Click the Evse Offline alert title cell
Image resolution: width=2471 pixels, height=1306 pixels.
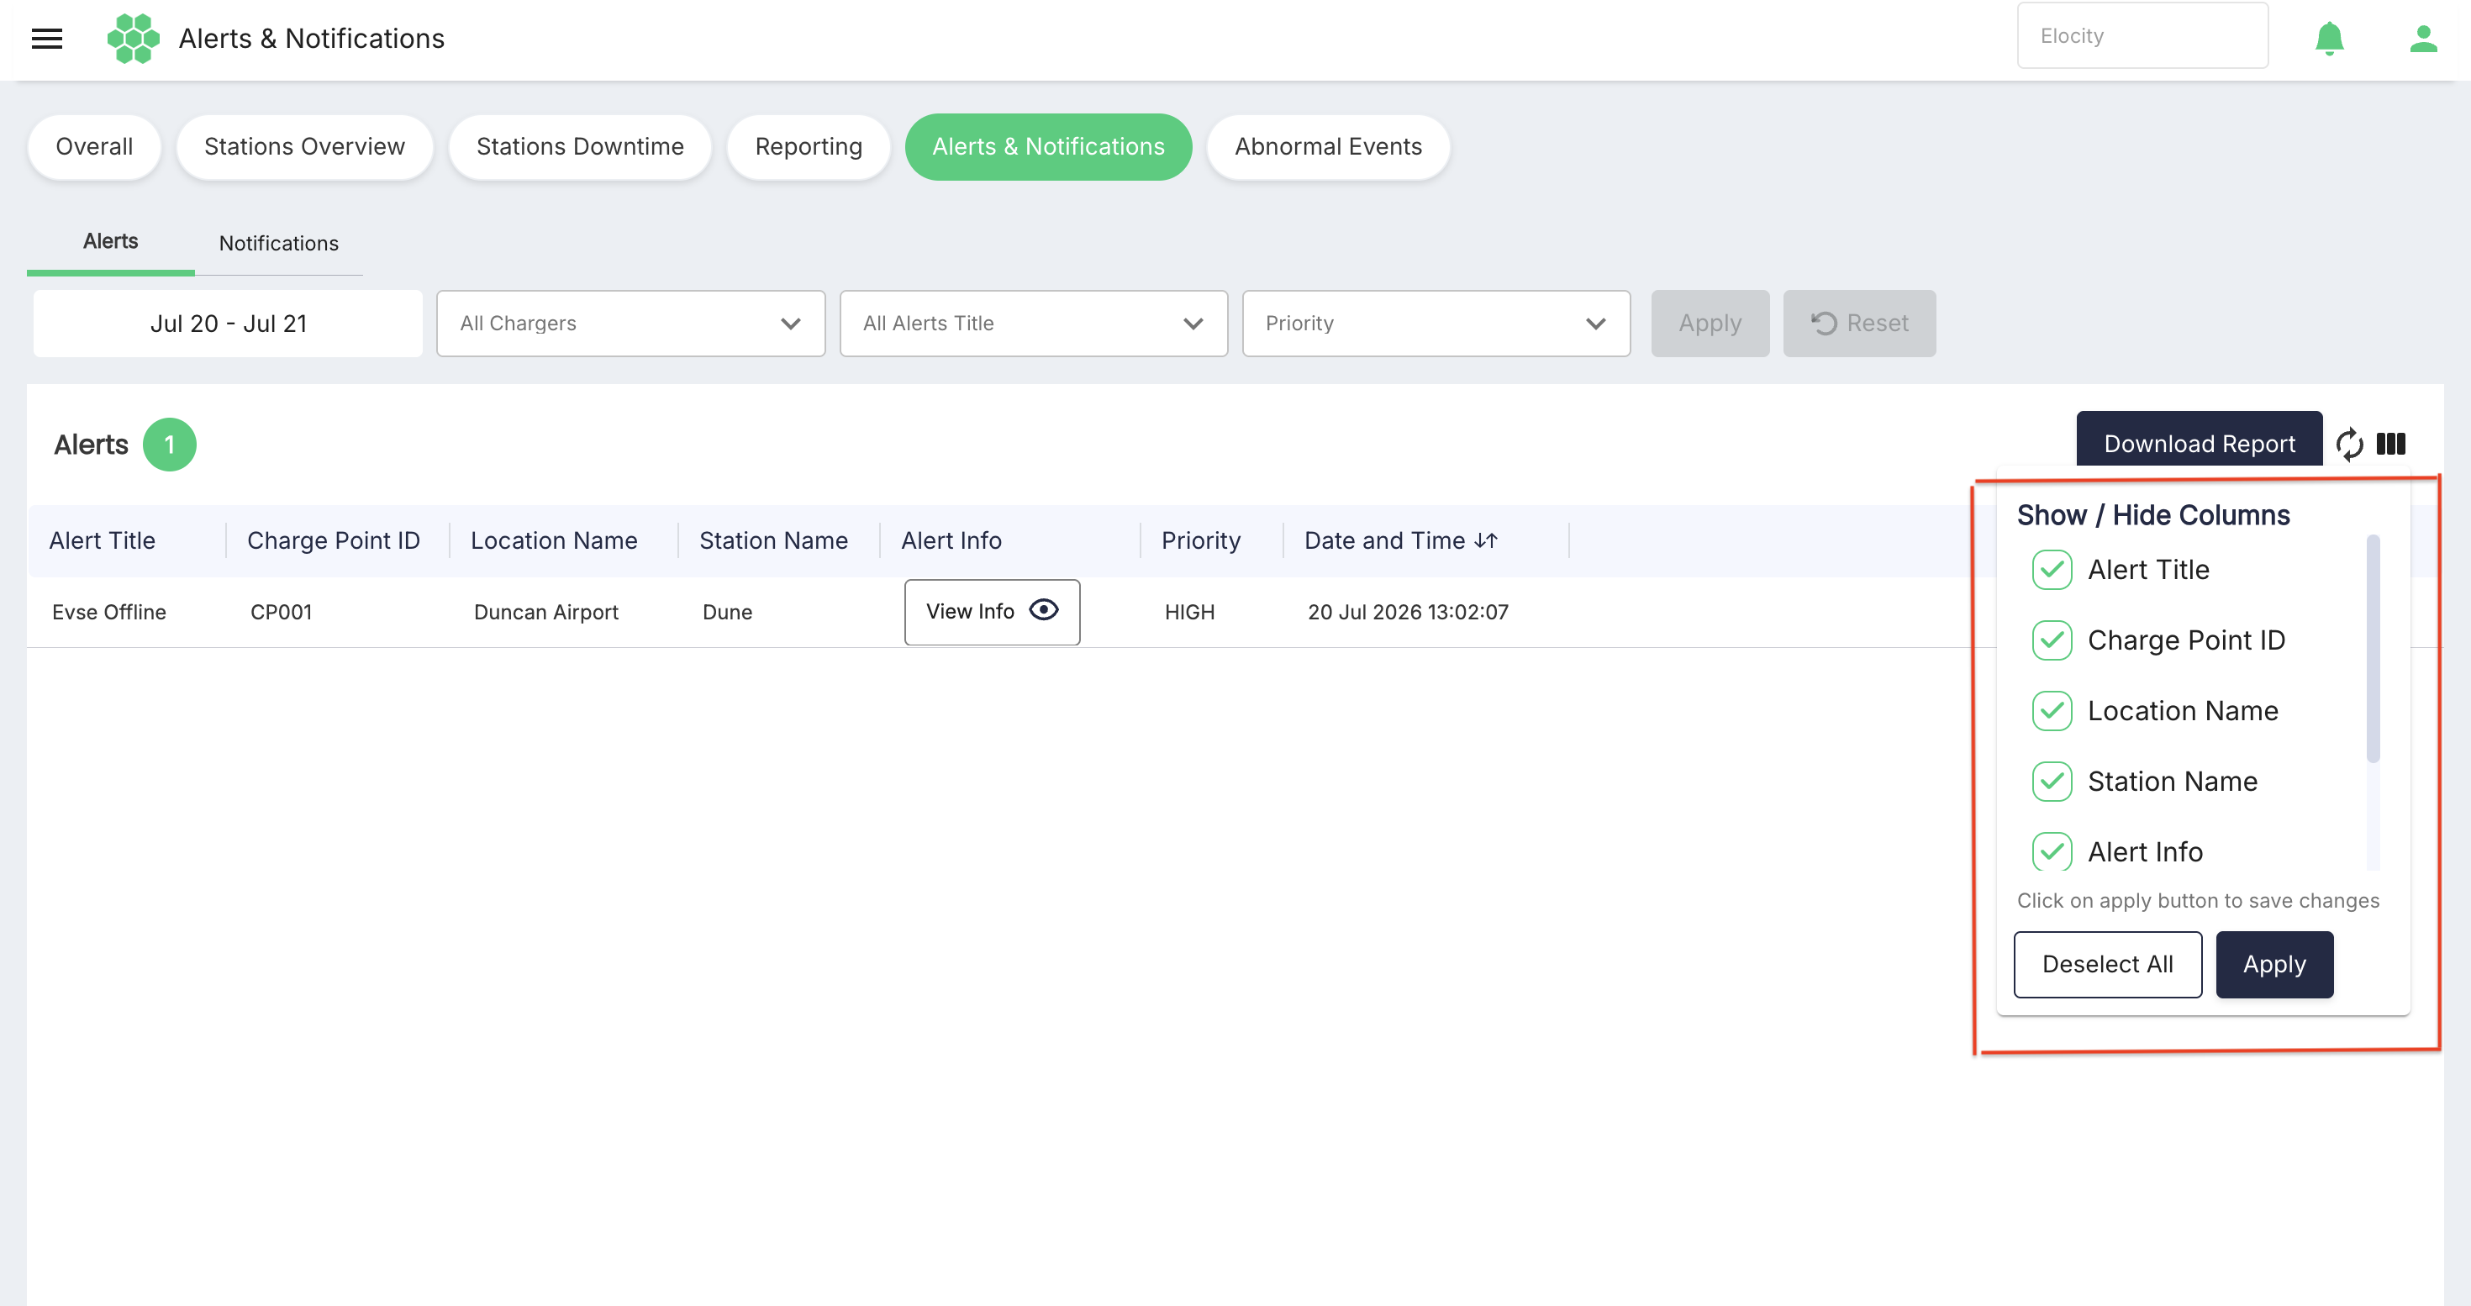[x=108, y=612]
